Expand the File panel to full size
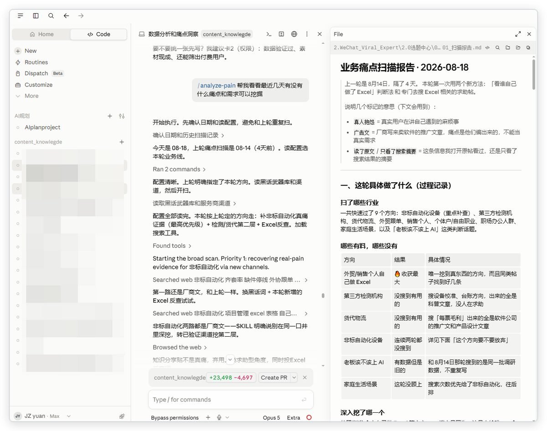Image resolution: width=547 pixels, height=431 pixels. 518,34
